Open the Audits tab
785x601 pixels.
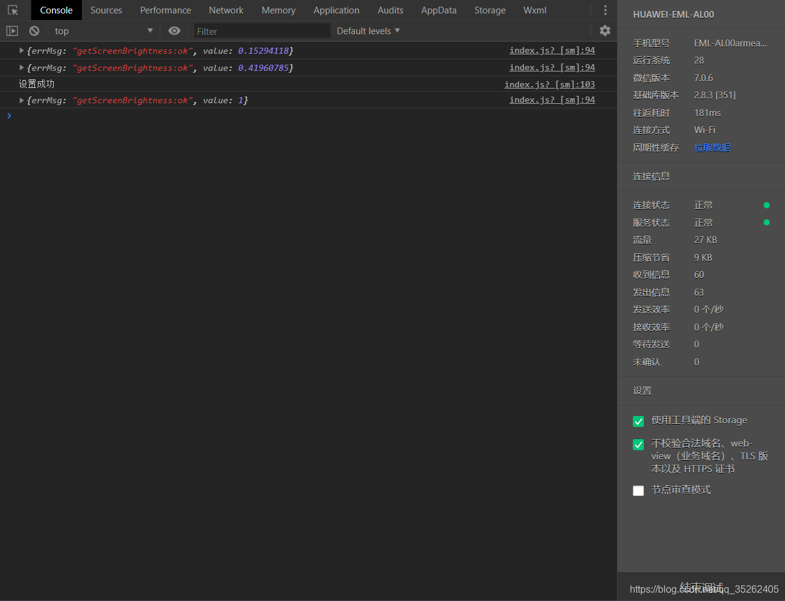tap(390, 10)
